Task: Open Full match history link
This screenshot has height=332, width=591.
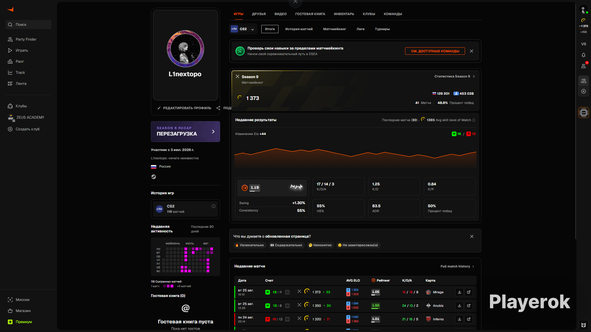Action: (x=457, y=266)
